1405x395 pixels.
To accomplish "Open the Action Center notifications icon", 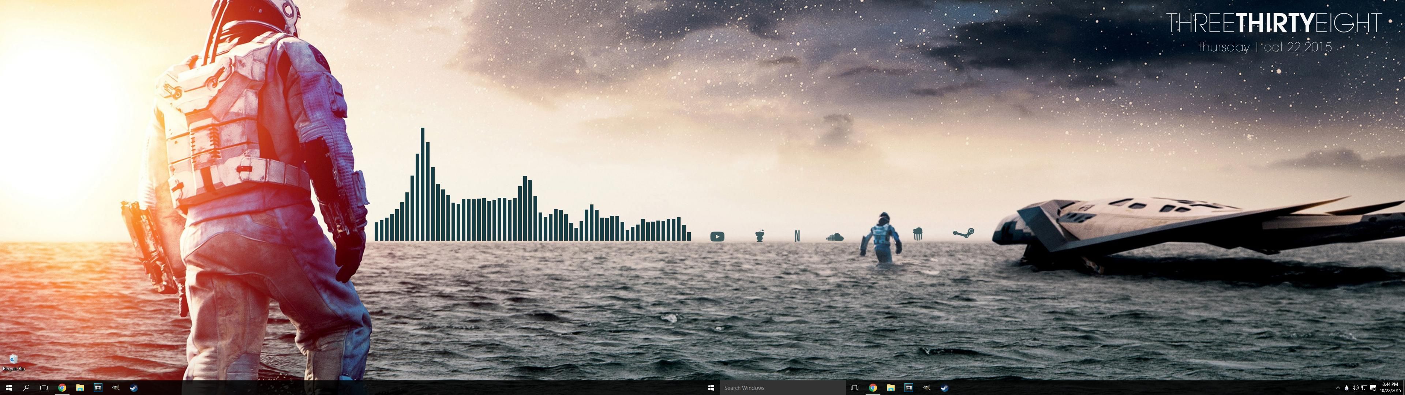I will [1373, 388].
